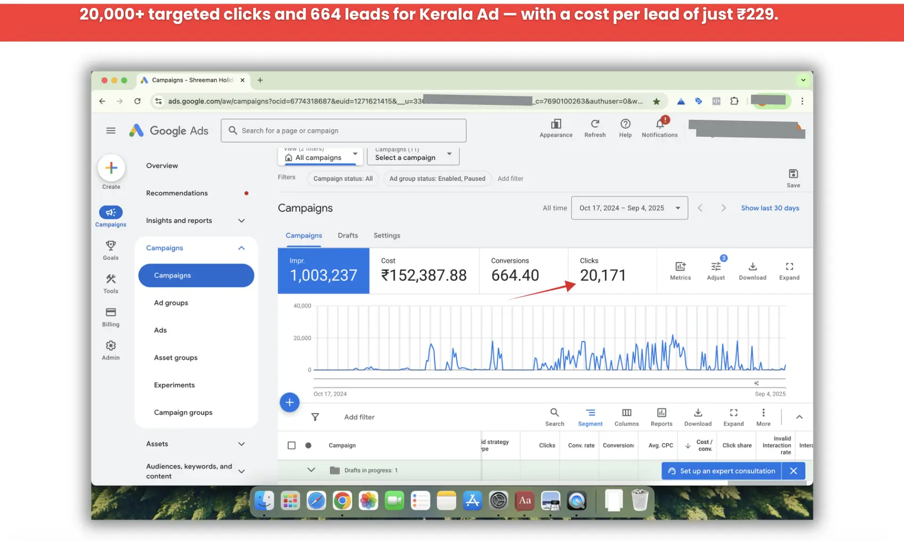Dismiss the expert consultation banner

[x=794, y=471]
